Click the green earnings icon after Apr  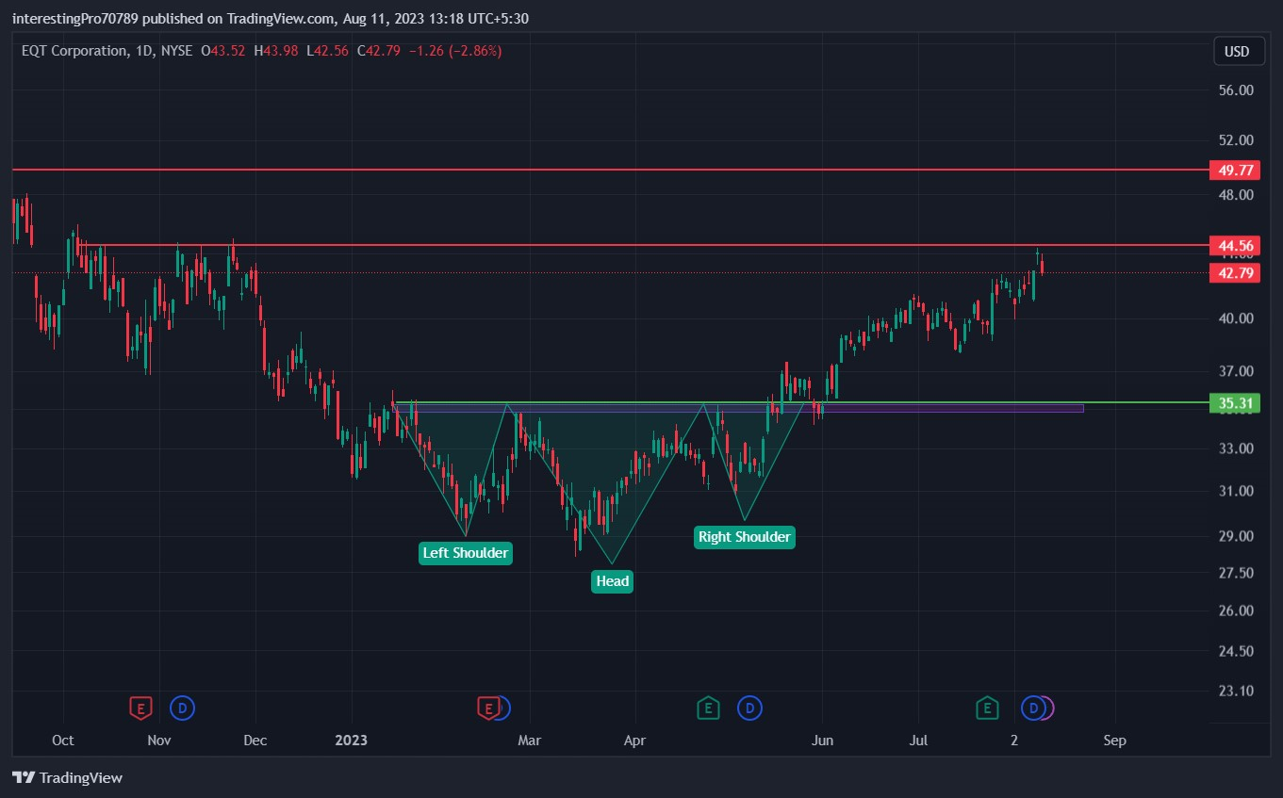click(707, 708)
